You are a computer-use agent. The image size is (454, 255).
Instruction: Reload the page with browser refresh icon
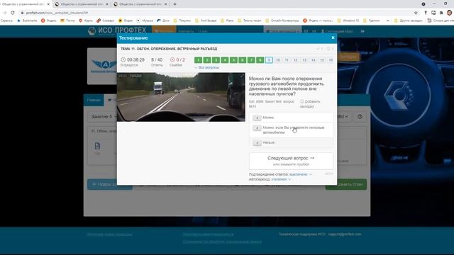click(13, 13)
